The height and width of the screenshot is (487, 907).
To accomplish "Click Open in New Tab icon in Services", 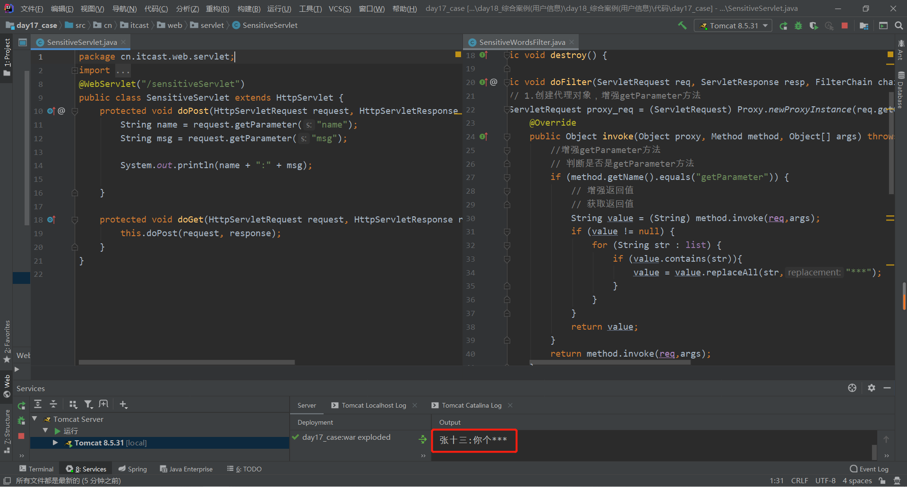I will 103,404.
